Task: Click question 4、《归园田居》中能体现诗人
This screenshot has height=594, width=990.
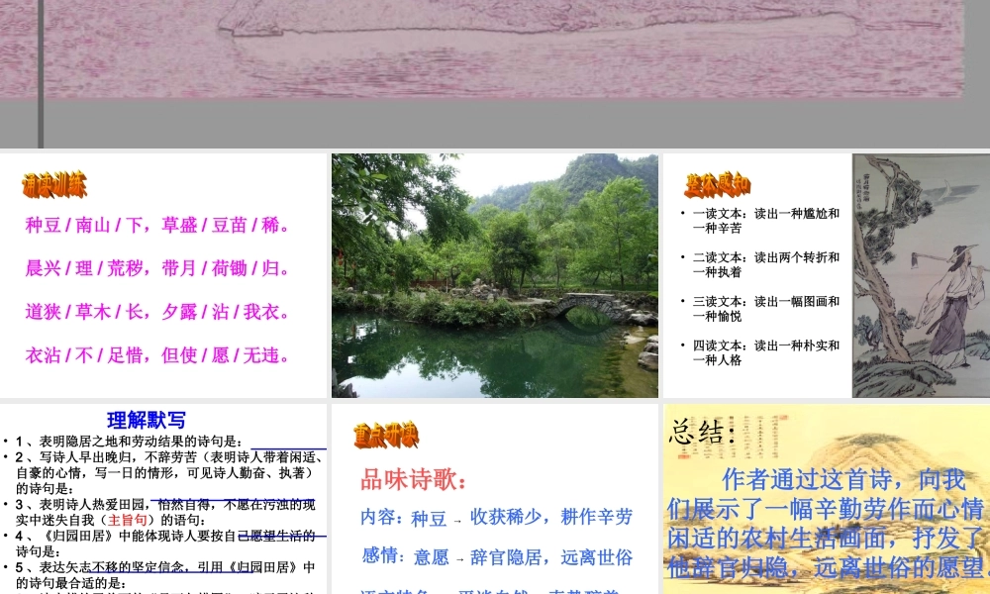Action: [x=159, y=544]
